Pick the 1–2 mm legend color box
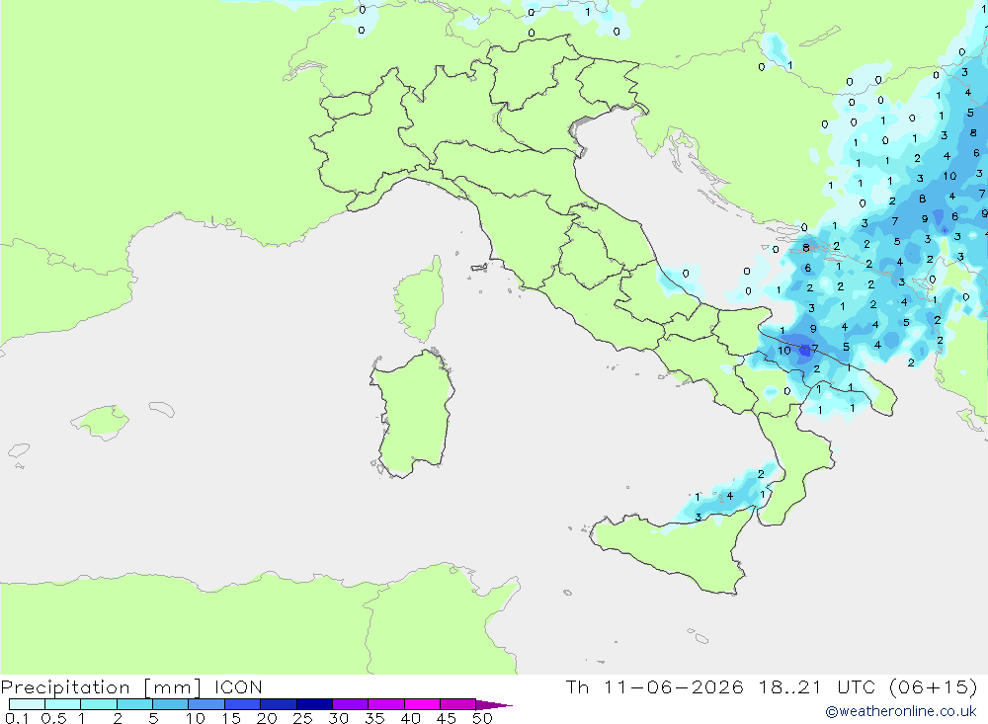Image resolution: width=988 pixels, height=724 pixels. [x=99, y=704]
